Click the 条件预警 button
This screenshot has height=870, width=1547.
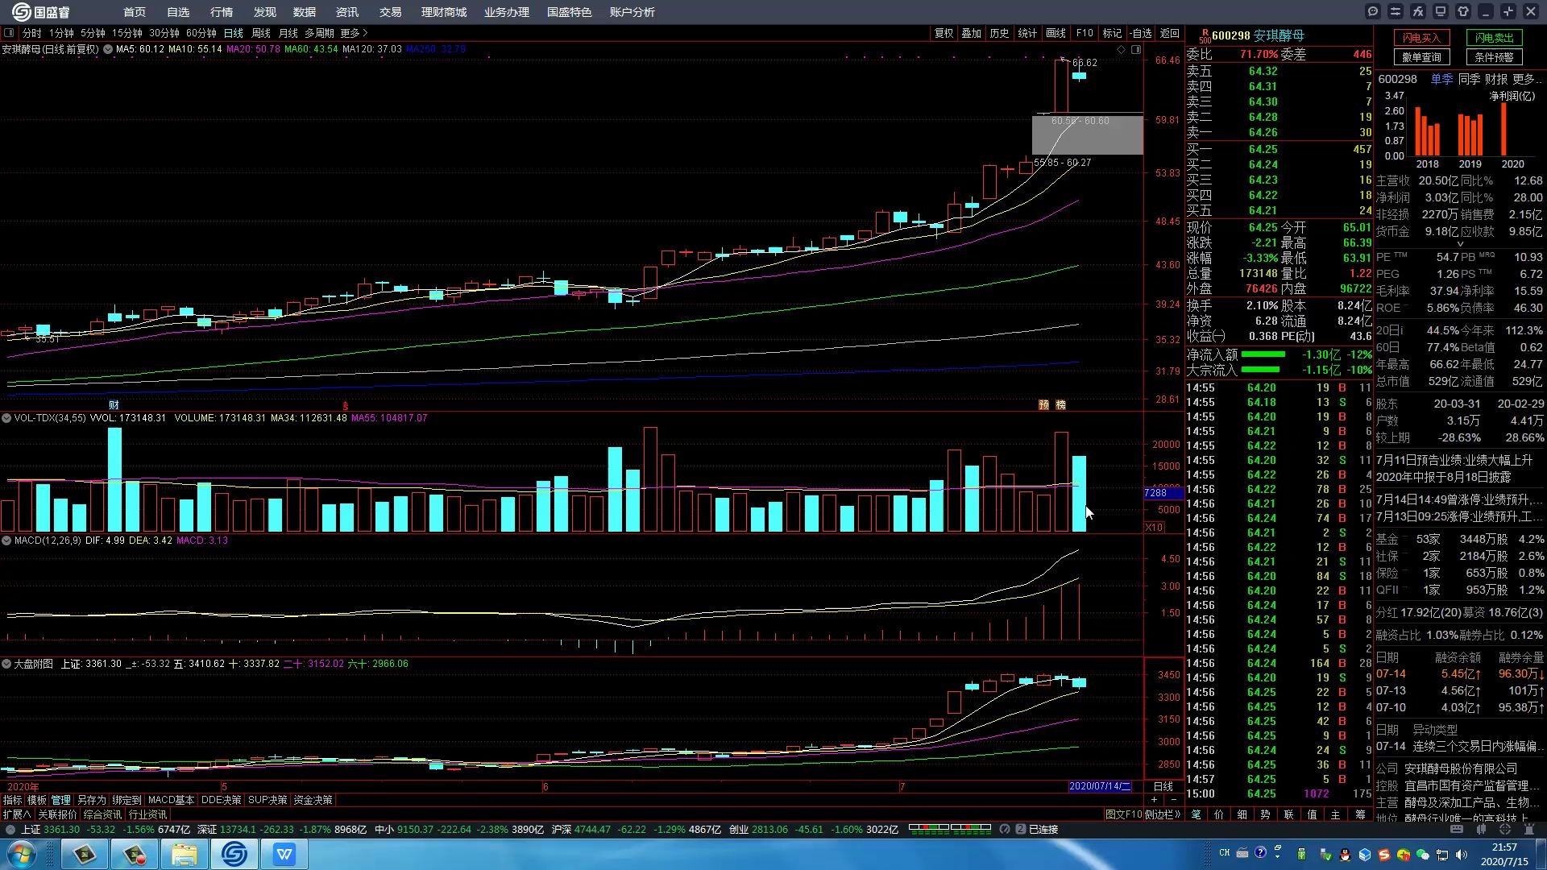click(x=1495, y=57)
